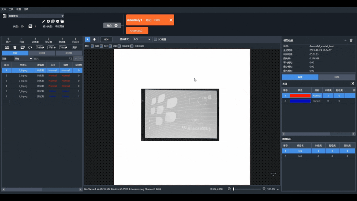The height and width of the screenshot is (201, 357).
Task: Open the folder icon below the project dropdown
Action: (x=62, y=21)
